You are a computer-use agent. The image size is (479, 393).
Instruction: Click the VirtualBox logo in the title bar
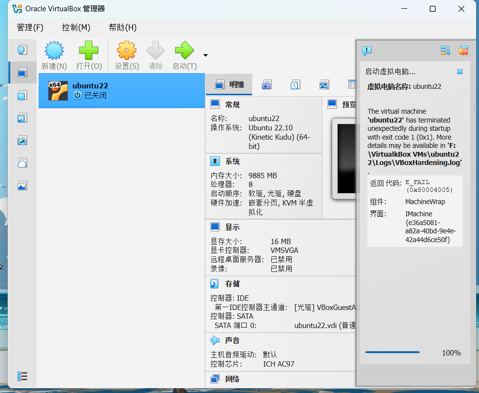(17, 9)
